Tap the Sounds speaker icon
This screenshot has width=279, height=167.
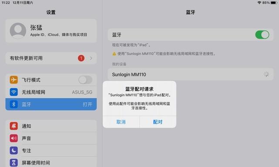[14, 138]
